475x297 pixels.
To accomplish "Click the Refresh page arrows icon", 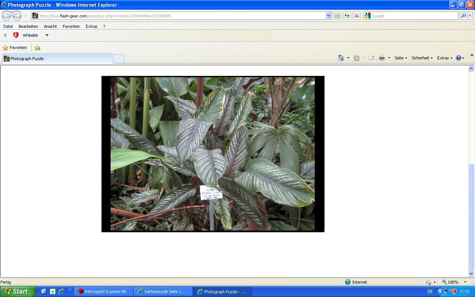I will (347, 16).
